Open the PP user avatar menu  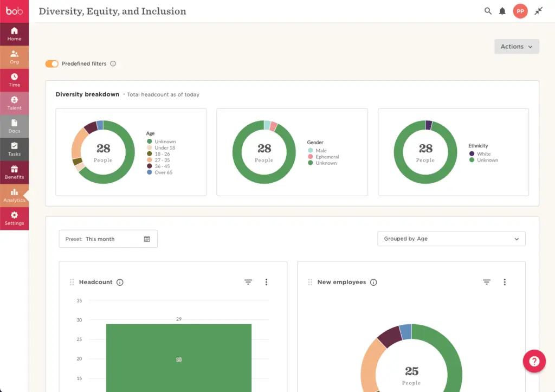tap(520, 11)
